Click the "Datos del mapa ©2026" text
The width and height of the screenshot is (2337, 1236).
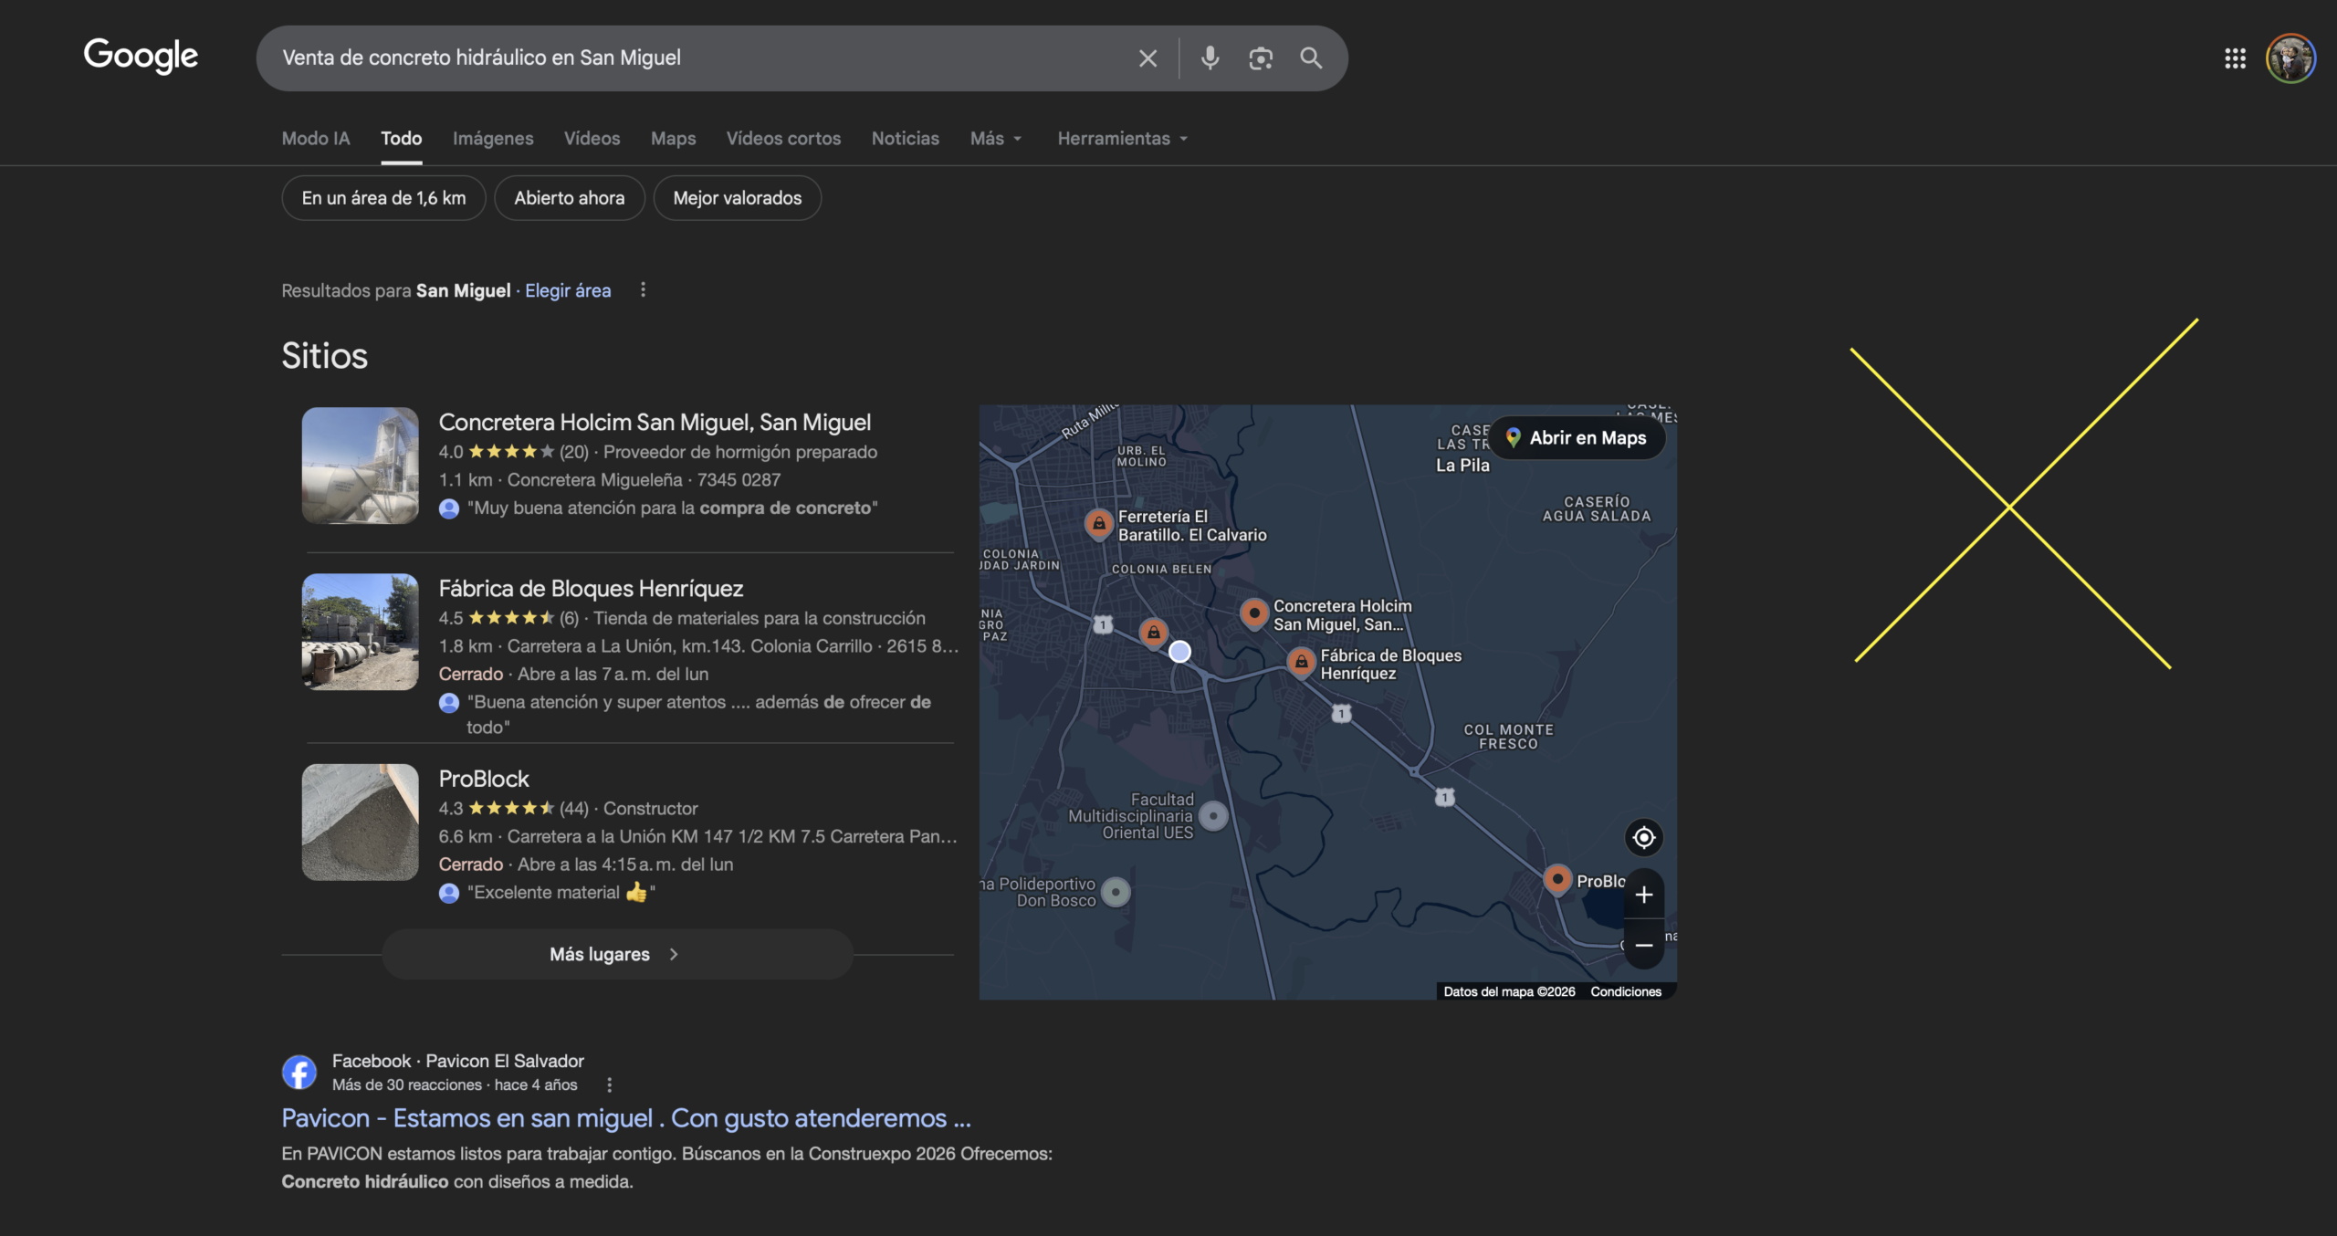tap(1509, 991)
